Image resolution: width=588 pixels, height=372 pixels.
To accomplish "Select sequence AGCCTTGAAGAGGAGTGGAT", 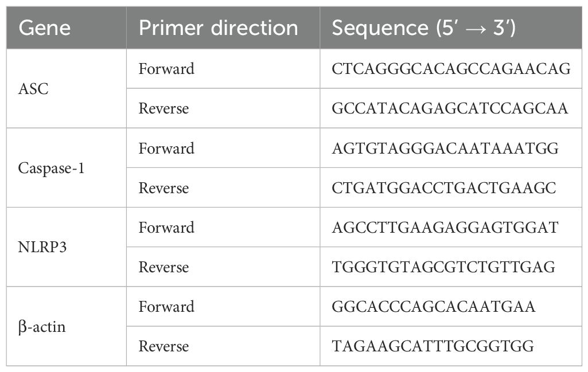I will tap(445, 228).
